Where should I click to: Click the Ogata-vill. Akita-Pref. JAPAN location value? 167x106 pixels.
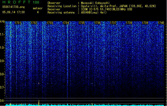(118, 6)
